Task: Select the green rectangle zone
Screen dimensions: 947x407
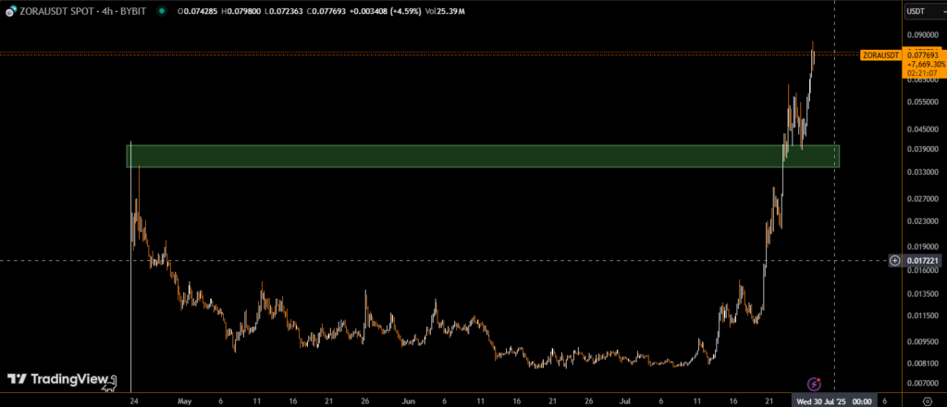Action: point(481,156)
